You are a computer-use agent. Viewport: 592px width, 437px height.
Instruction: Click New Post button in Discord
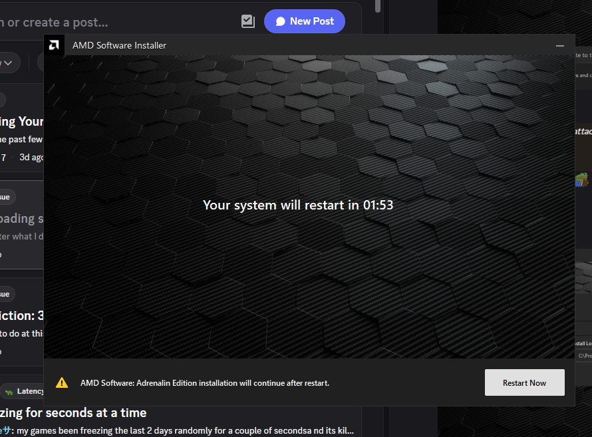coord(304,21)
